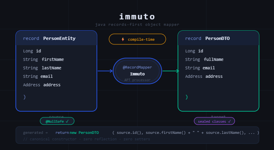Image resolution: width=274 pixels, height=150 pixels.
Task: Click the lightning bolt icon beside compile-time
Action: (123, 39)
